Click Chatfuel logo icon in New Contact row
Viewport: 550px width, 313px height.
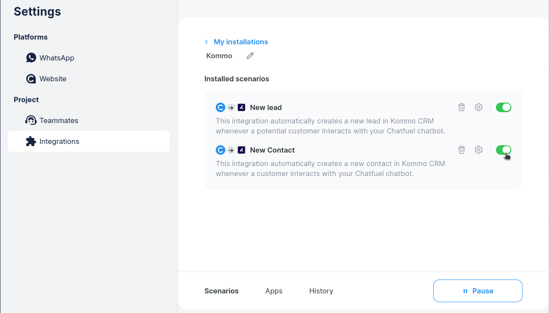point(221,150)
